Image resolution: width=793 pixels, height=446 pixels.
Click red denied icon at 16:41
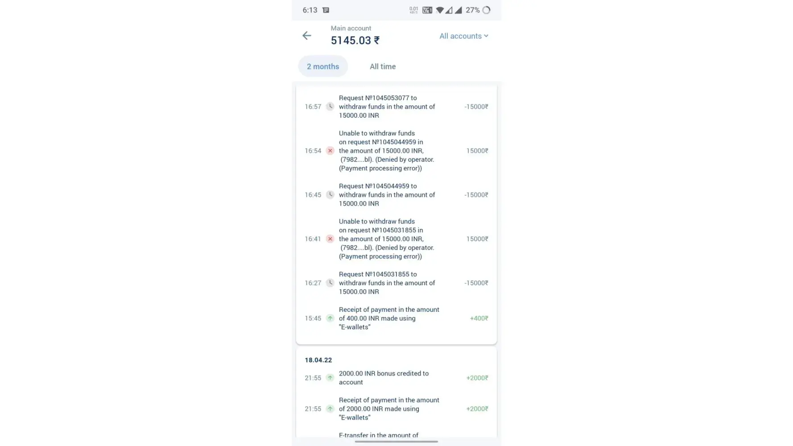click(x=330, y=239)
